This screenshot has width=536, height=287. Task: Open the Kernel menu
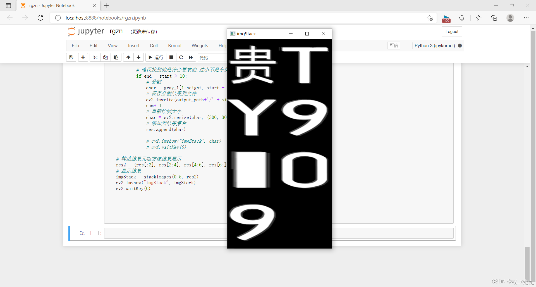click(x=175, y=46)
